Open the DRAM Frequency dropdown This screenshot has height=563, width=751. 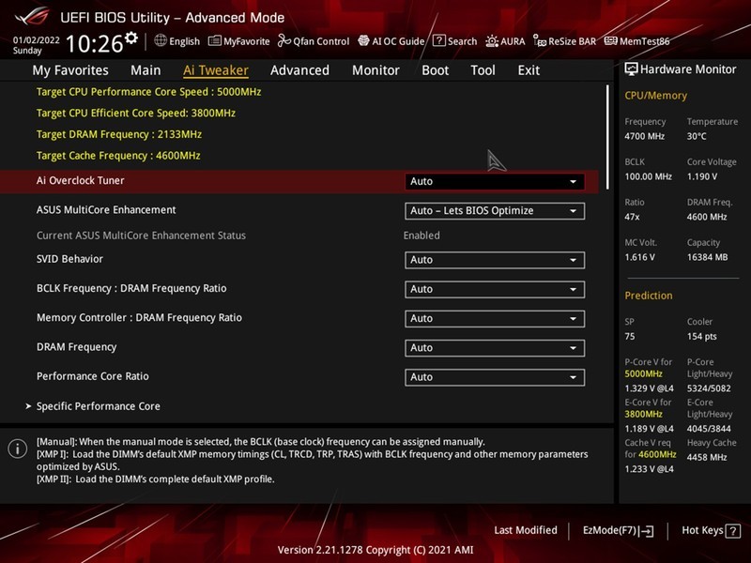pyautogui.click(x=495, y=348)
